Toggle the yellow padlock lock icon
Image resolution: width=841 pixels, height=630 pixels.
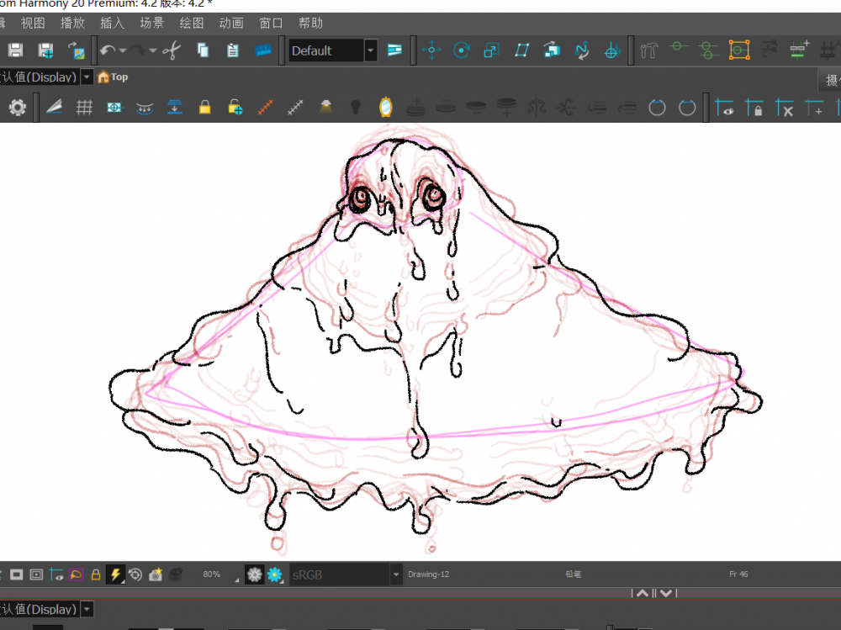[204, 108]
